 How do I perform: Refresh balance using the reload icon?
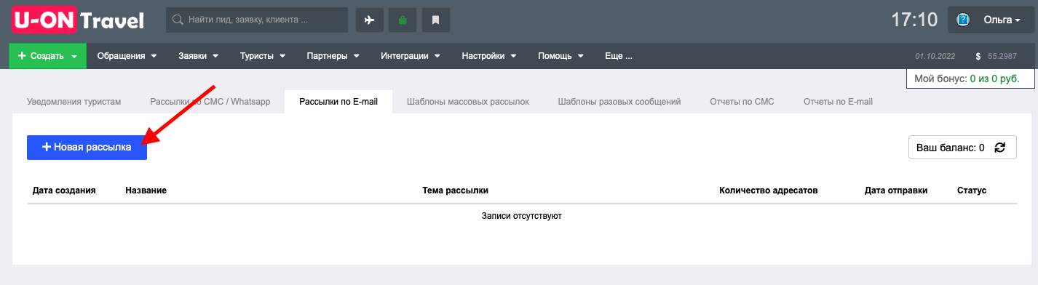(1000, 148)
